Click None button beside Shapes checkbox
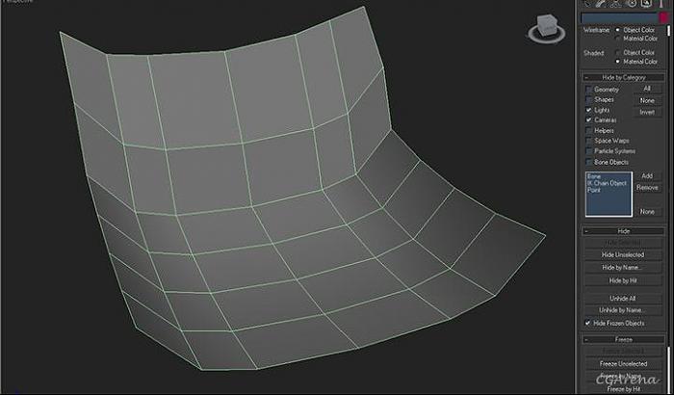The image size is (674, 395). pos(647,101)
